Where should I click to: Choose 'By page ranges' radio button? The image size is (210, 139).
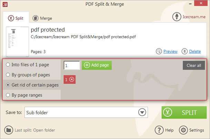[x=8, y=95]
